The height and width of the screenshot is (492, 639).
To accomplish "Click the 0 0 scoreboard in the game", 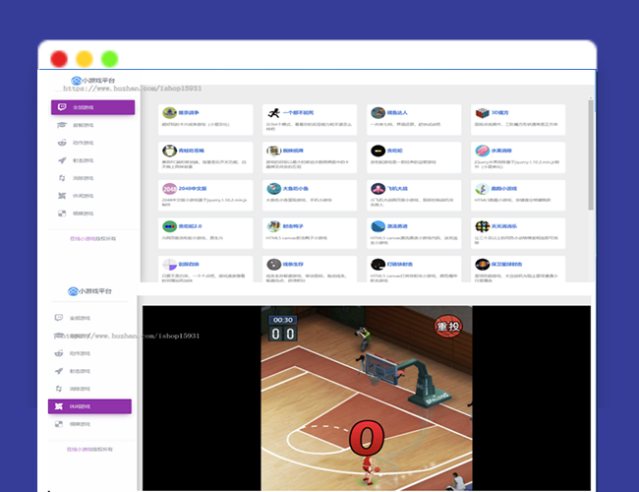I will click(283, 335).
